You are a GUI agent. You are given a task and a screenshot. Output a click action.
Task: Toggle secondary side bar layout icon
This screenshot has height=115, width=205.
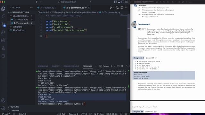click(x=123, y=2)
